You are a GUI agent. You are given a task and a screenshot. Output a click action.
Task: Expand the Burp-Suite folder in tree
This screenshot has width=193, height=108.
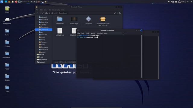click(x=38, y=22)
